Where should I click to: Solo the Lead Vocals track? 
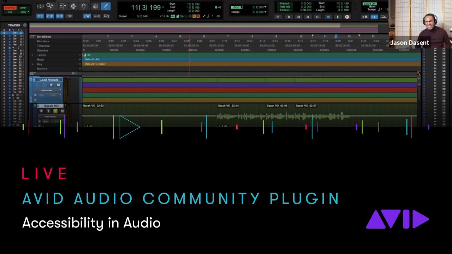[51, 85]
